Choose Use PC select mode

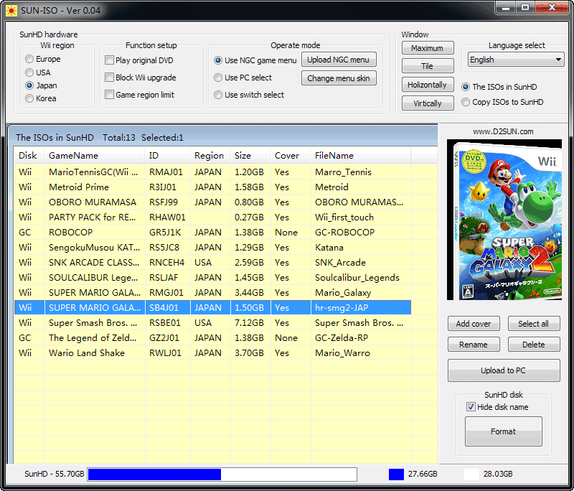coord(218,78)
